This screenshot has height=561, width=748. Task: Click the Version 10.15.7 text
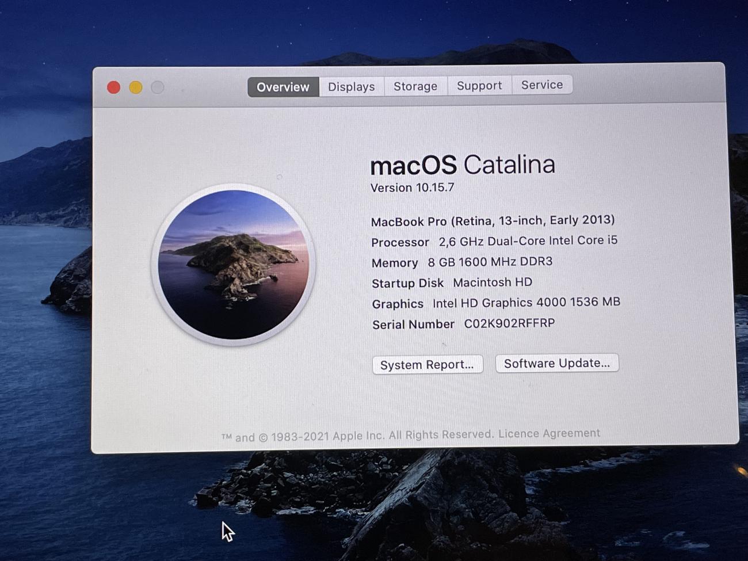pos(412,188)
